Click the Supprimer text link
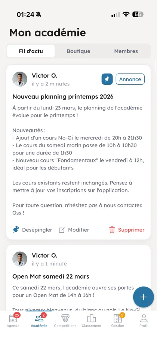This screenshot has width=157, height=342. (x=131, y=230)
